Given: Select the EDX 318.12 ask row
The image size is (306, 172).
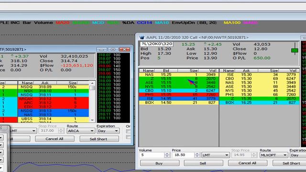Looking at the screenshot, I should coord(54,107).
